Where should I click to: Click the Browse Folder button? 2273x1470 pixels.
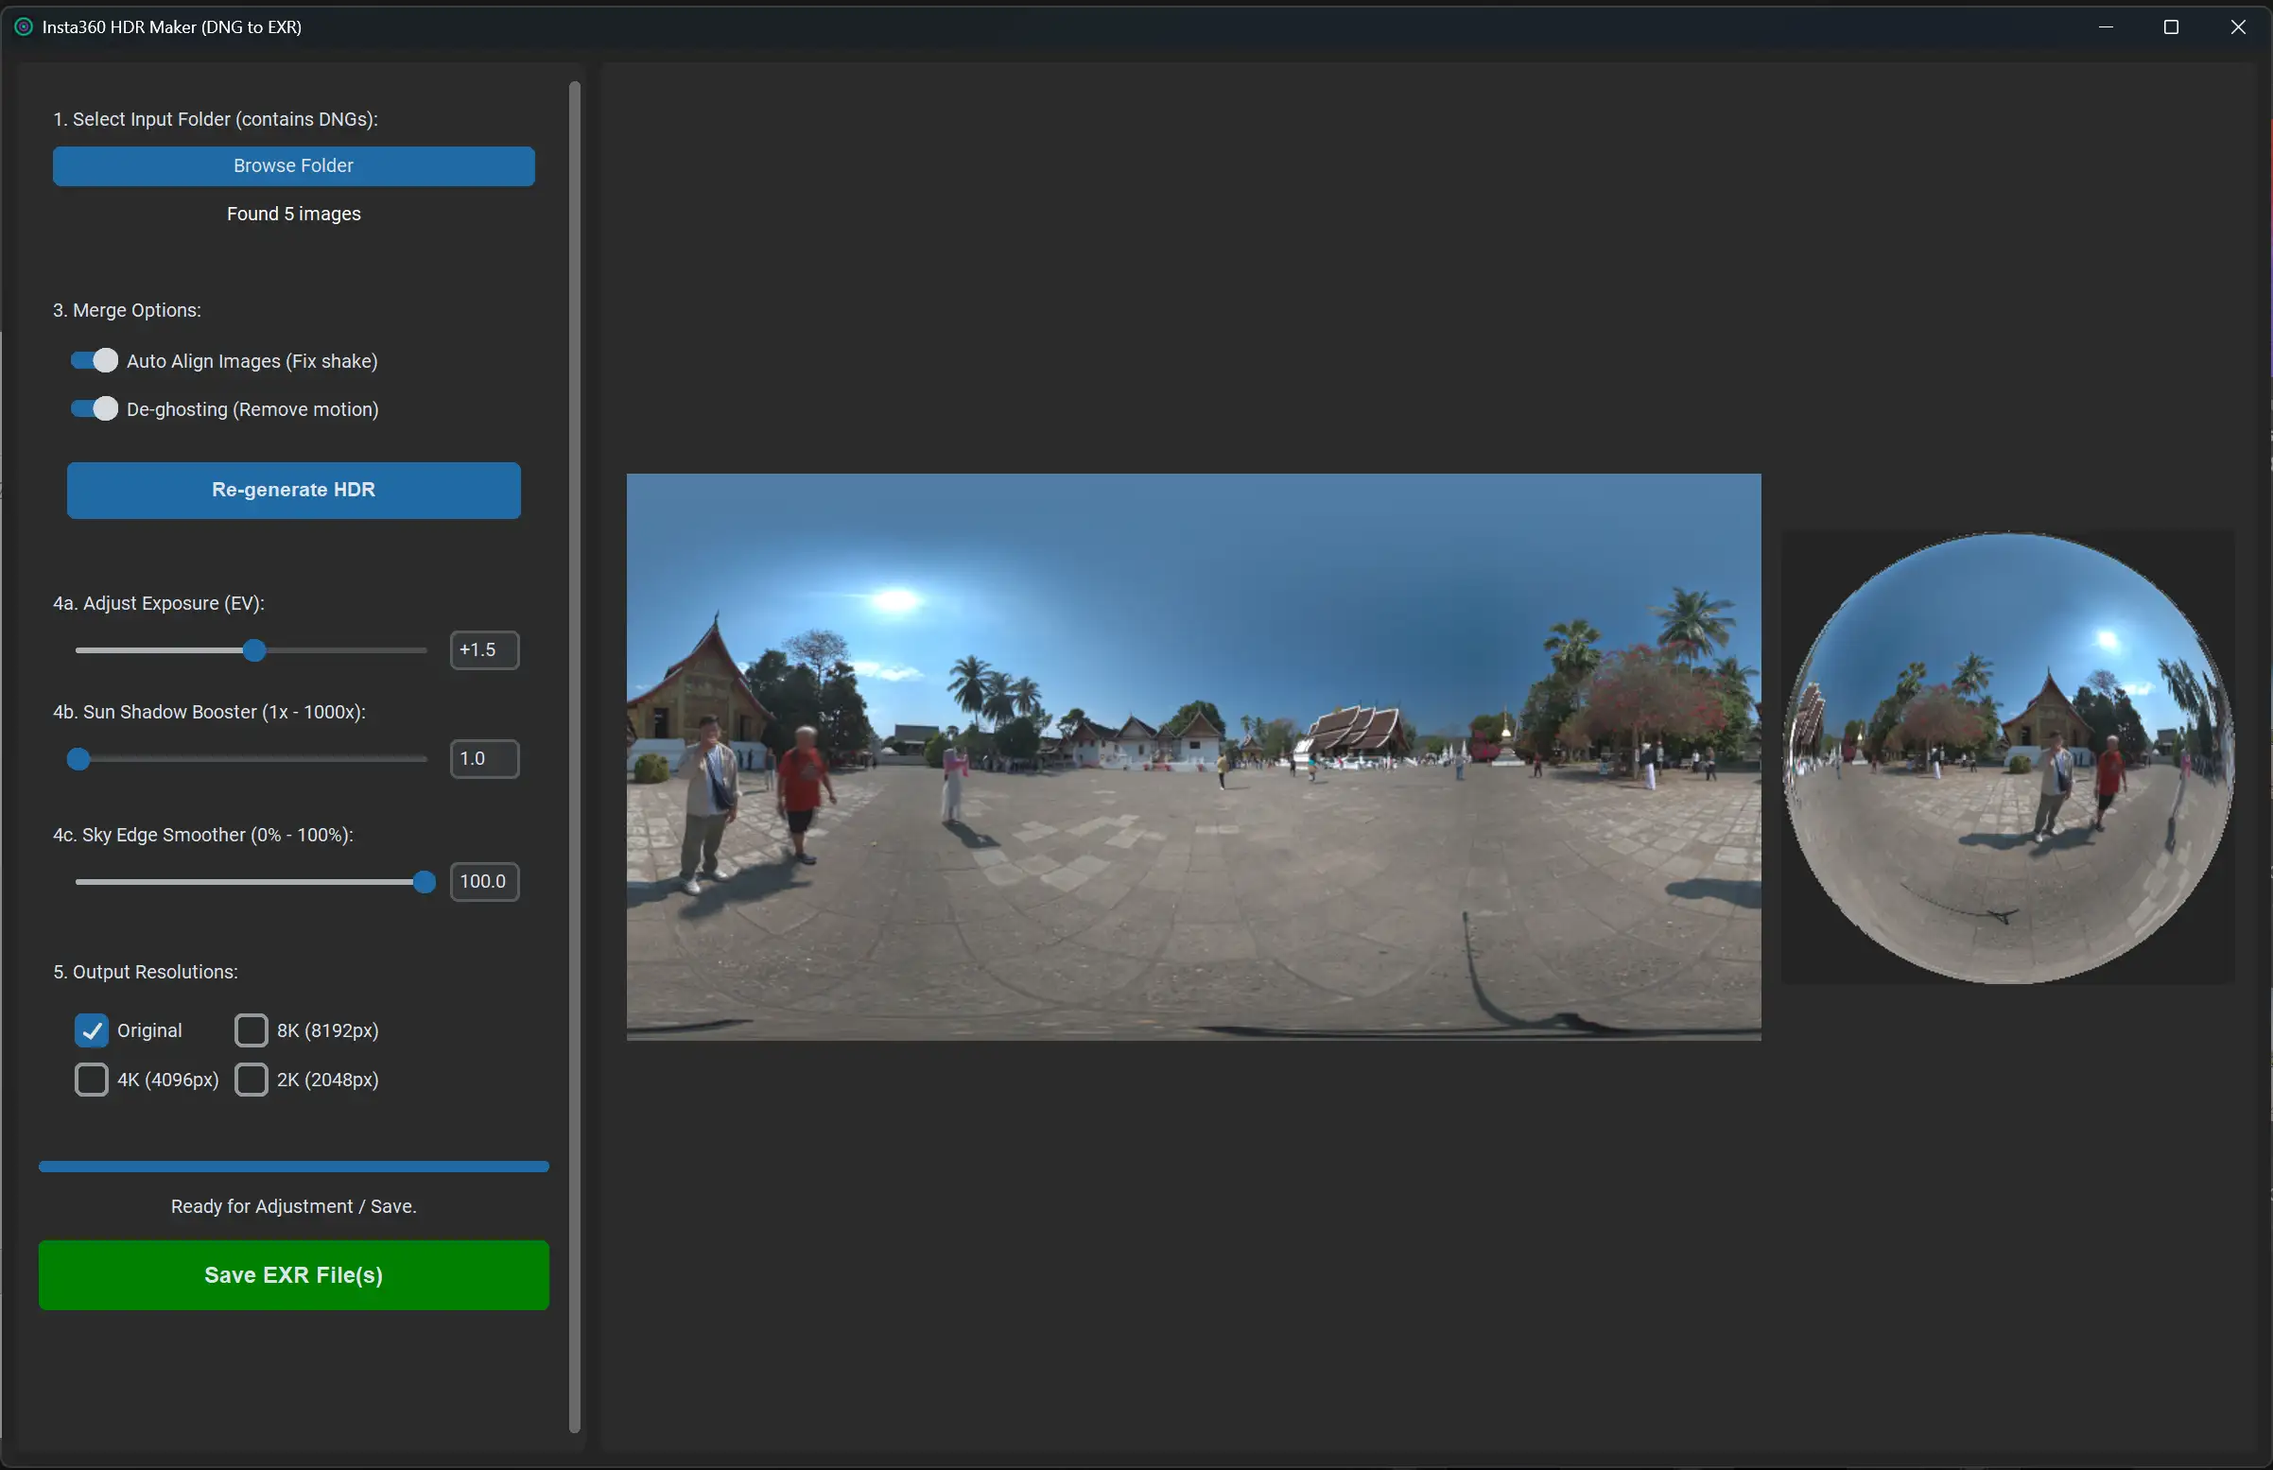pos(293,166)
